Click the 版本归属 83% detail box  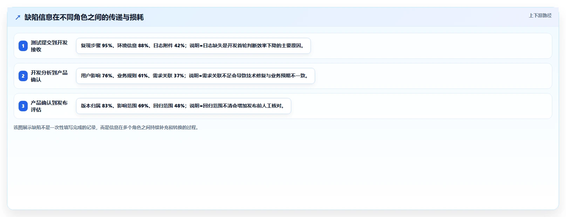click(x=184, y=106)
